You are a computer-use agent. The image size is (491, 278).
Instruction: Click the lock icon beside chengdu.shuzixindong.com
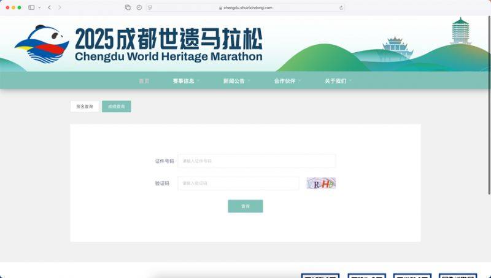pyautogui.click(x=220, y=8)
